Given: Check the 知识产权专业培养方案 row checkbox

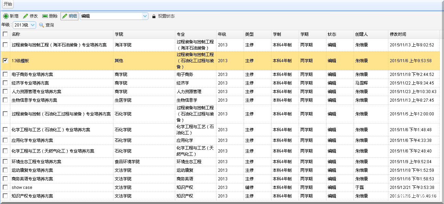Looking at the screenshot, I should pyautogui.click(x=5, y=196).
